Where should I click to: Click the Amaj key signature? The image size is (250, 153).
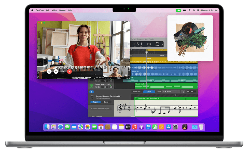point(157,45)
